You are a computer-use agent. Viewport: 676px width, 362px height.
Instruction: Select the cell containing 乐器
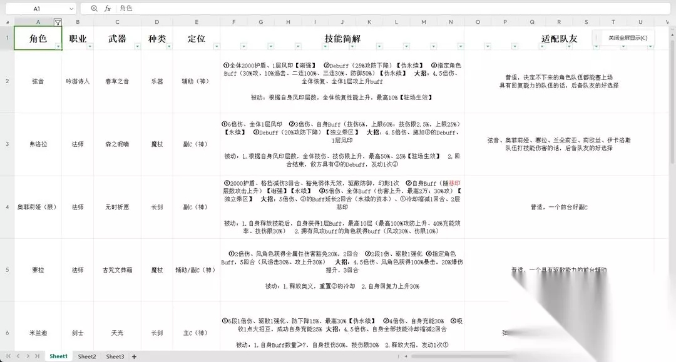pyautogui.click(x=157, y=81)
